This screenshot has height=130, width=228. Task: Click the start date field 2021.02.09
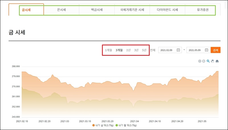[170, 50]
